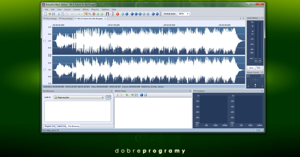The height and width of the screenshot is (157, 300).
Task: Select the arrow selection tool
Action: coord(86,14)
